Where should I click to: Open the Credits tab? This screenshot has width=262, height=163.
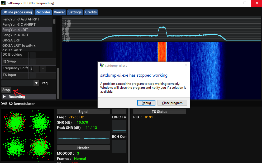[91, 12]
